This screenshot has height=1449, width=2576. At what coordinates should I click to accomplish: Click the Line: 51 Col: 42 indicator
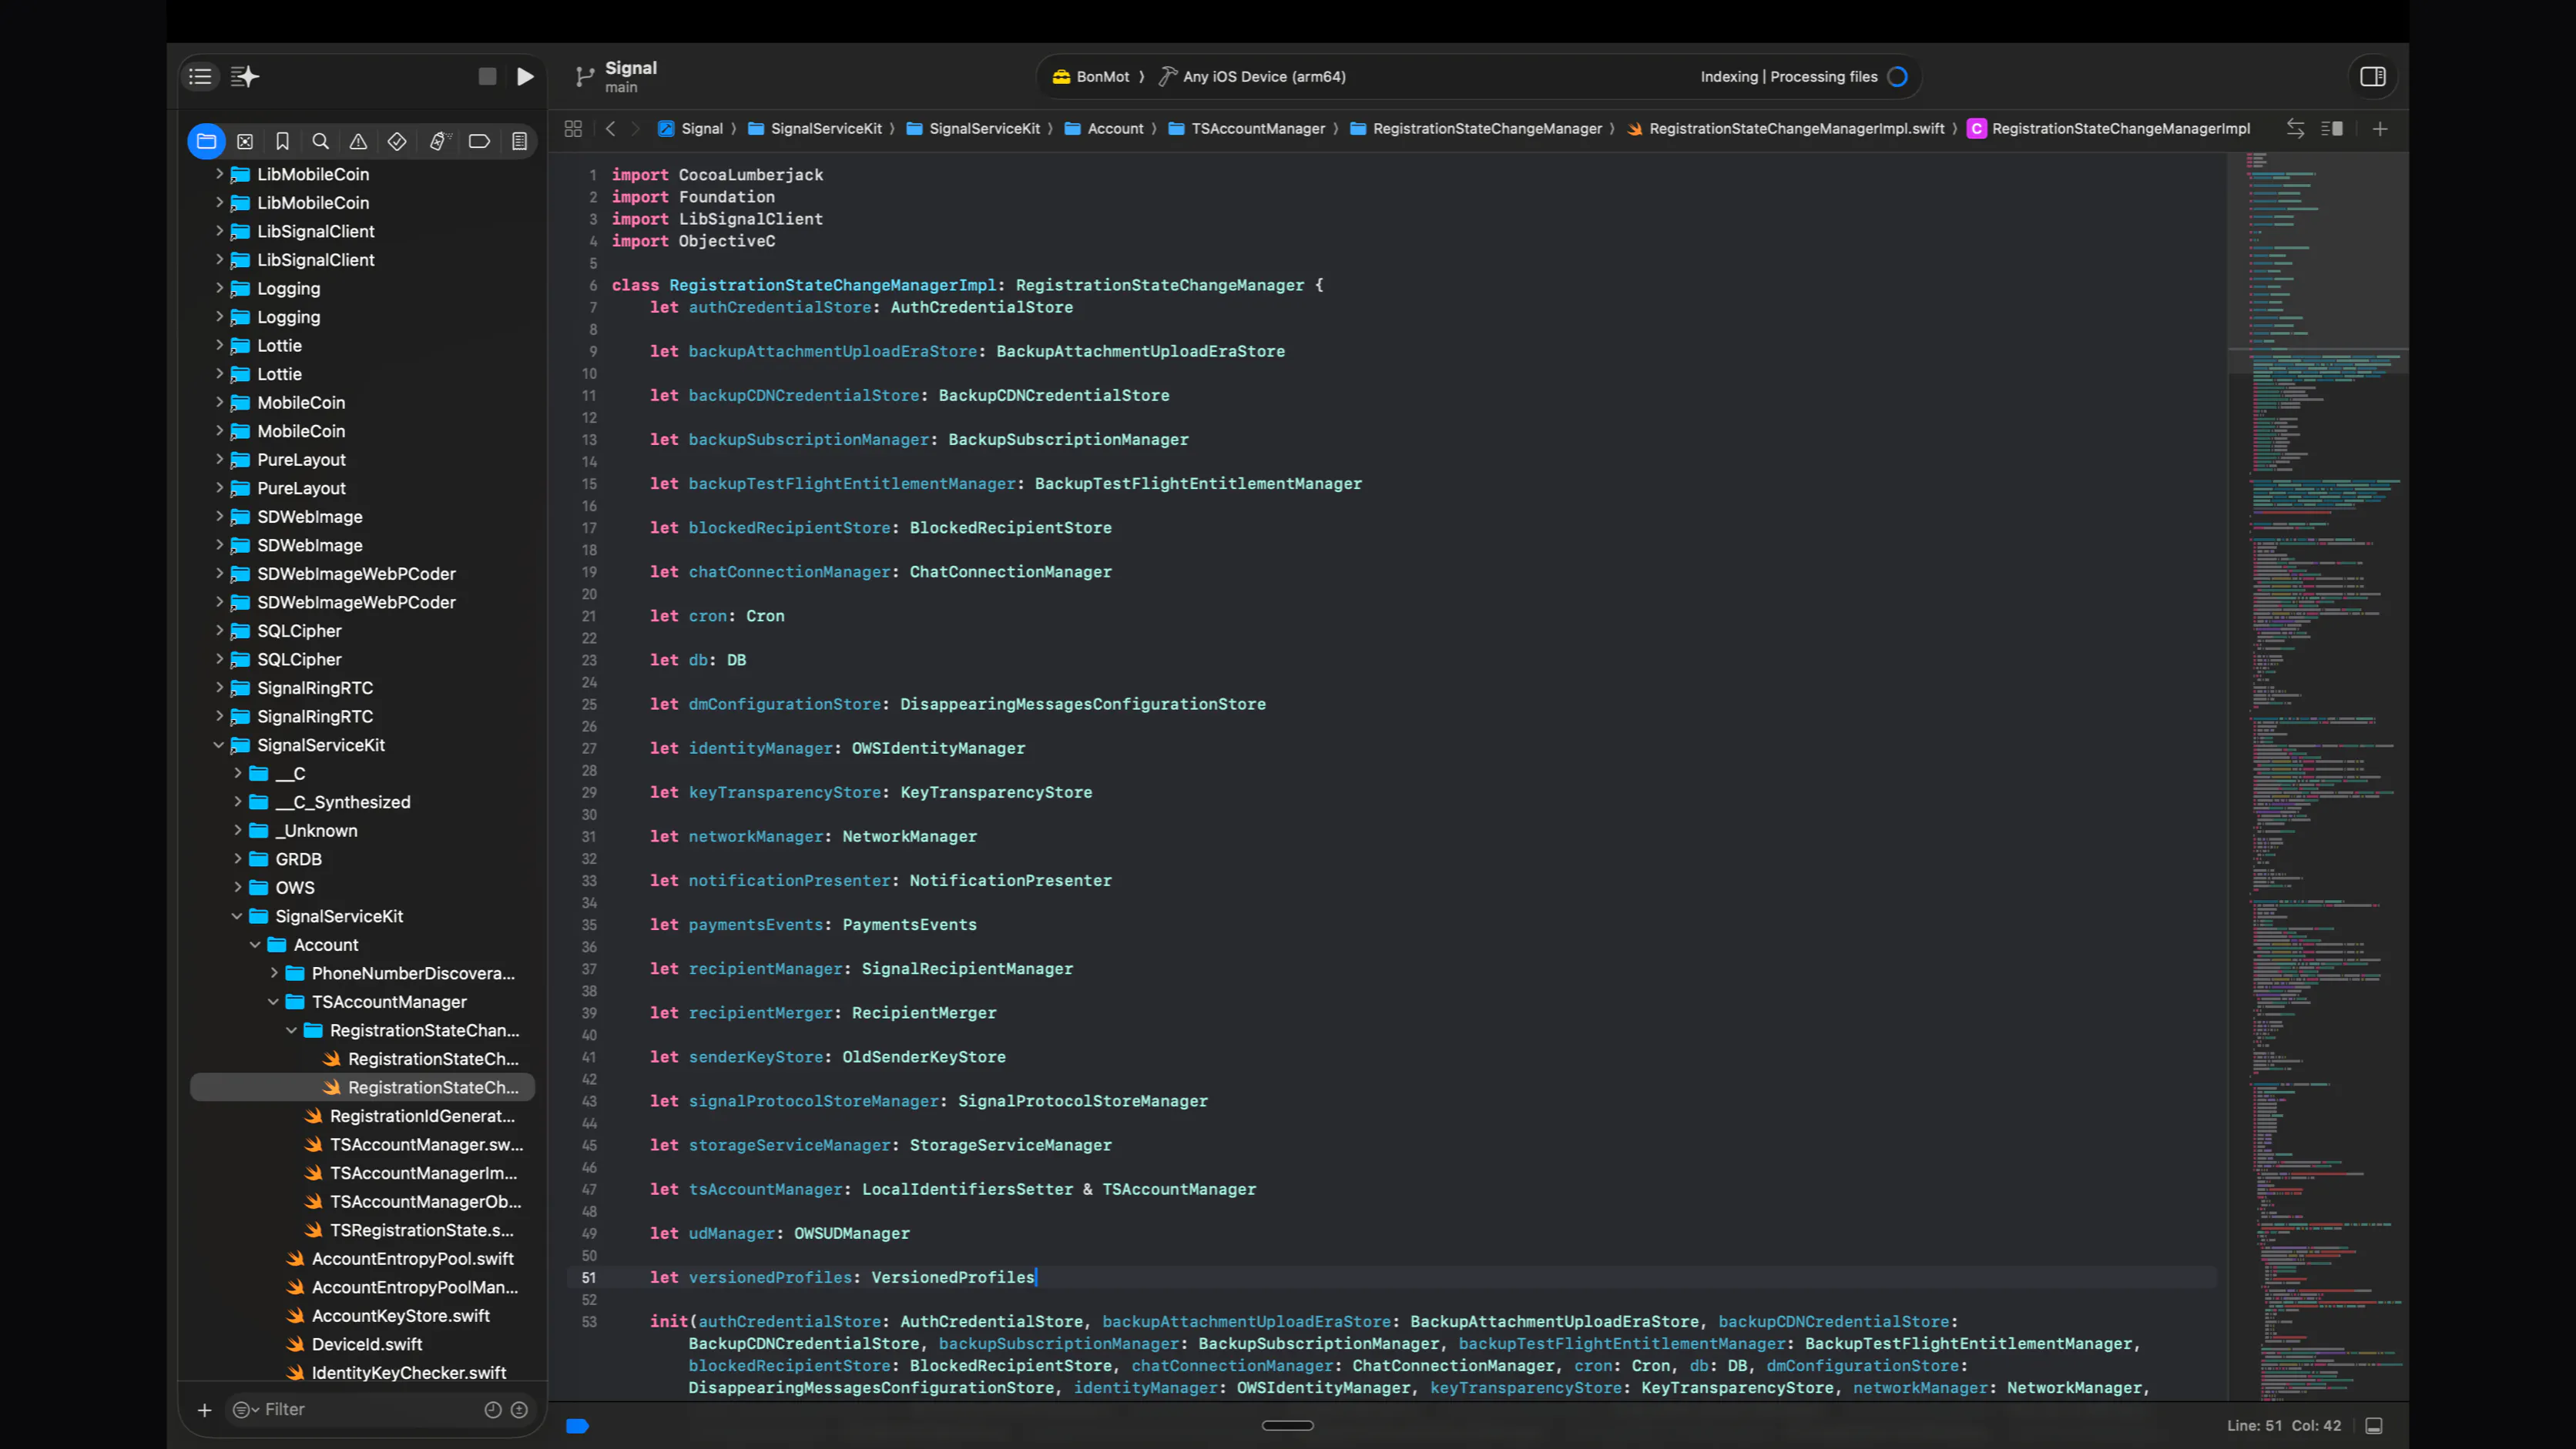point(2284,1426)
